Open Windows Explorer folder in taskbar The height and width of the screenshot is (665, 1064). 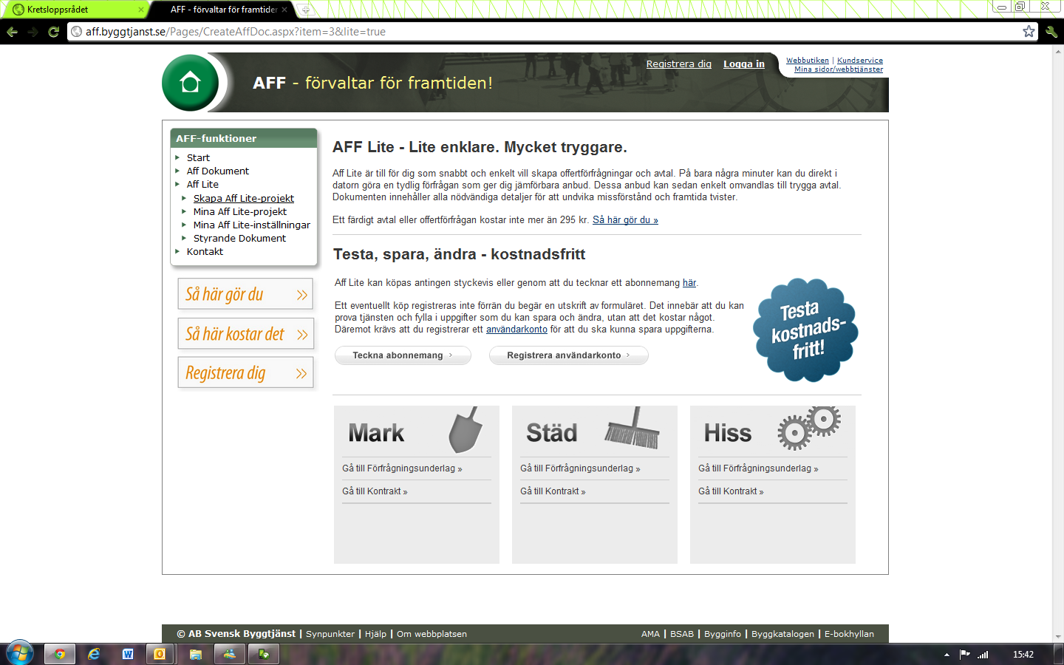pos(196,654)
